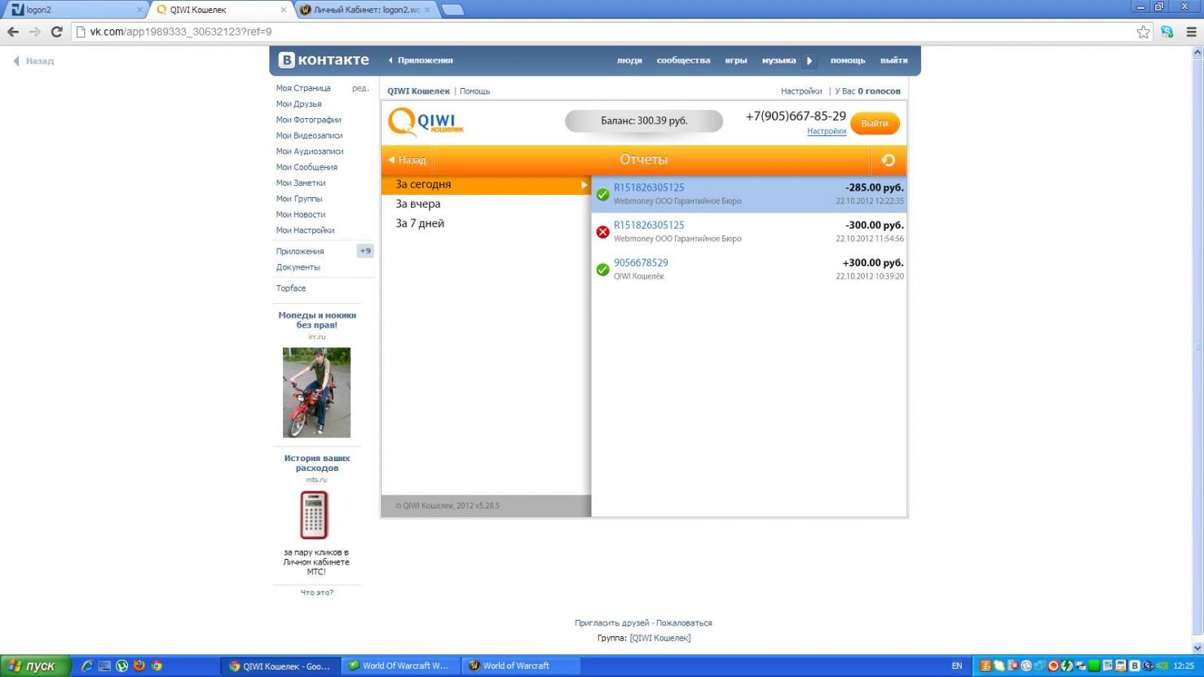Click the Назад link at the page's left edge

click(x=34, y=61)
